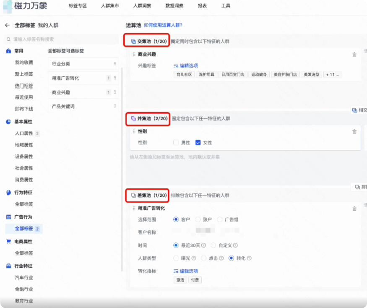Image resolution: width=367 pixels, height=308 pixels.
Task: Switch to the 人群集市 tab
Action: tap(109, 6)
